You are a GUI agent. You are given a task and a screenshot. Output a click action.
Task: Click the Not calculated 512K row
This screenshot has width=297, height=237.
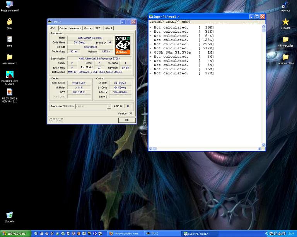tap(182, 48)
